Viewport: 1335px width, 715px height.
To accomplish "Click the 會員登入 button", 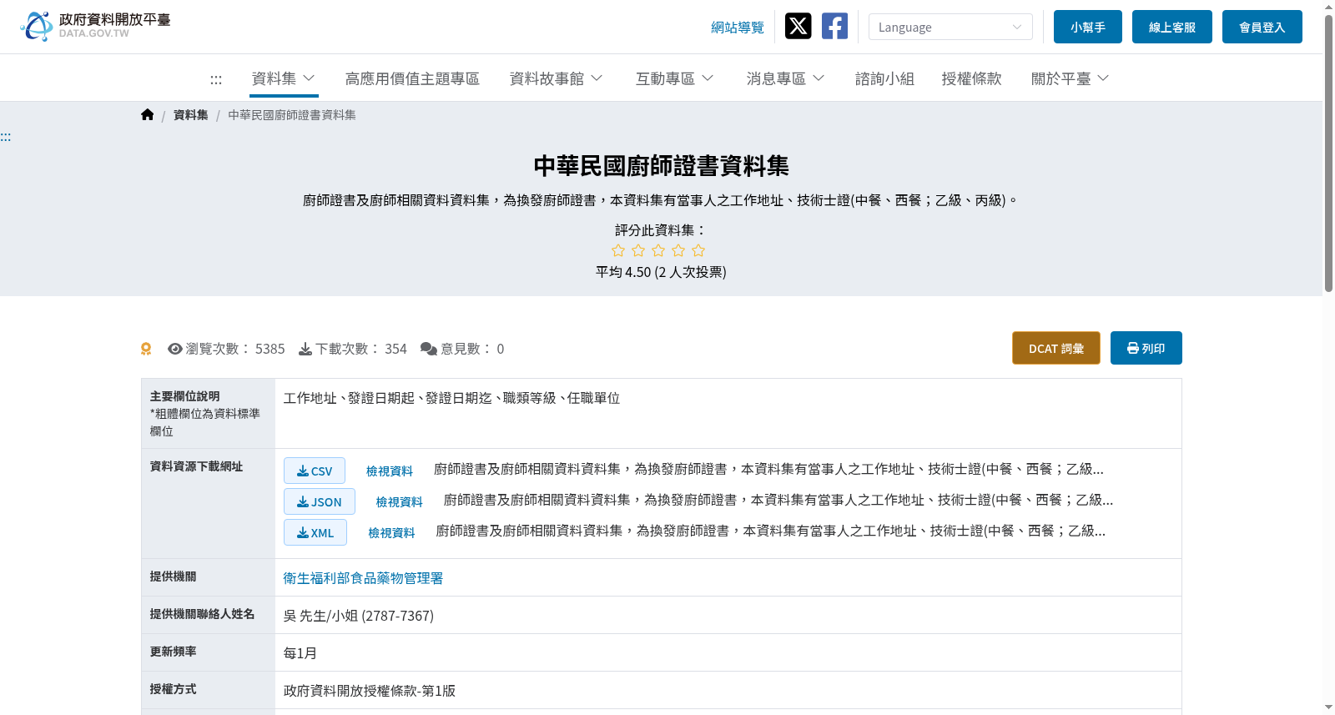I will (x=1262, y=27).
